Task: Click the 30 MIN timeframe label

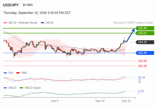Action: [x=28, y=5]
